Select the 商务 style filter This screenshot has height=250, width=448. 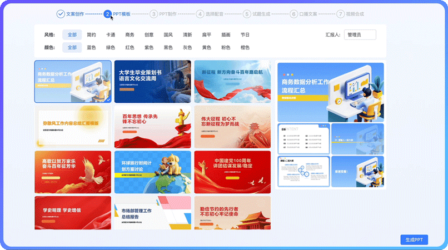(x=130, y=34)
